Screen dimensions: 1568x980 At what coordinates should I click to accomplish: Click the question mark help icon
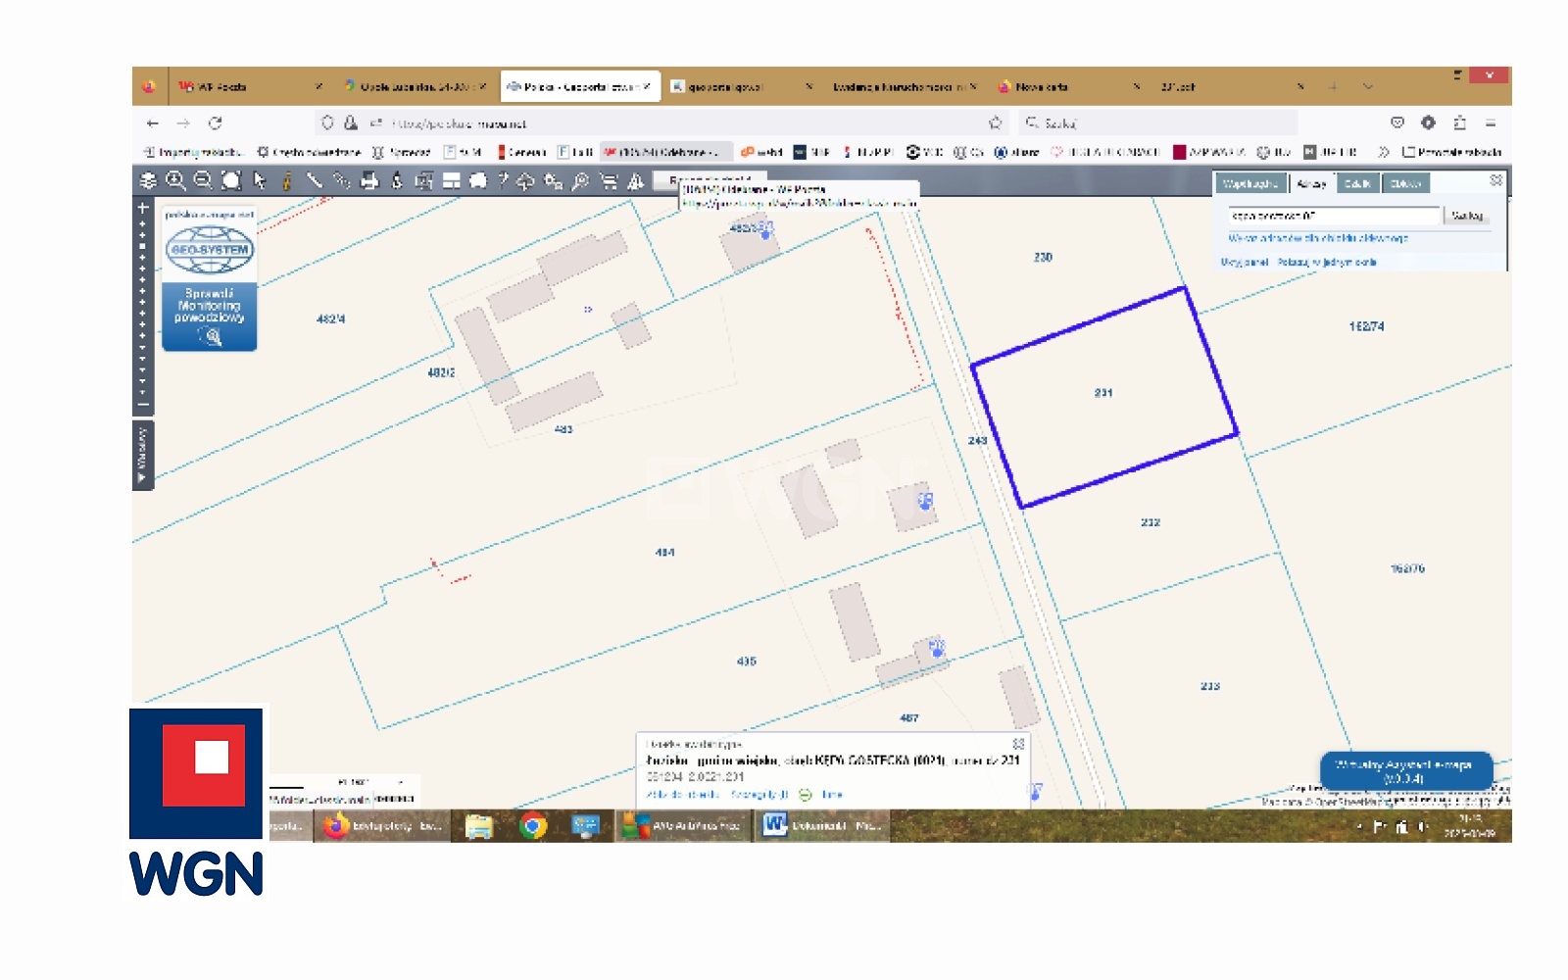(503, 180)
